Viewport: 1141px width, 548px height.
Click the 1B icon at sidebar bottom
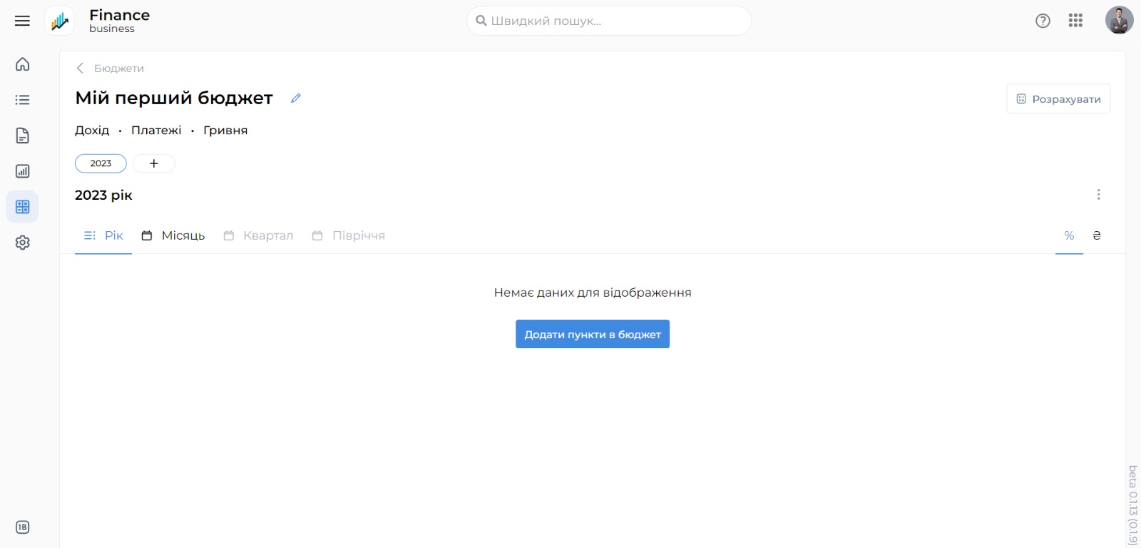pyautogui.click(x=22, y=527)
